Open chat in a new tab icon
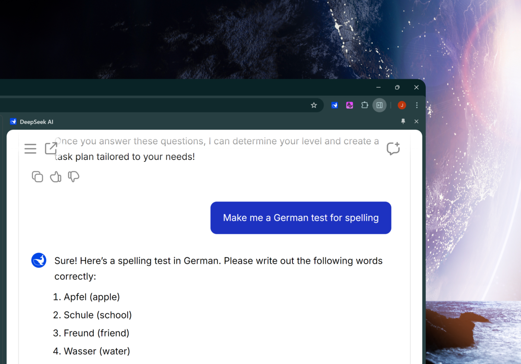Screen dimensions: 521x364 click(51, 148)
